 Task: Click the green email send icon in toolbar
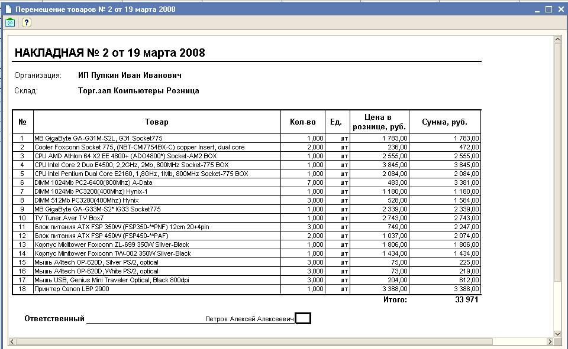(10, 22)
